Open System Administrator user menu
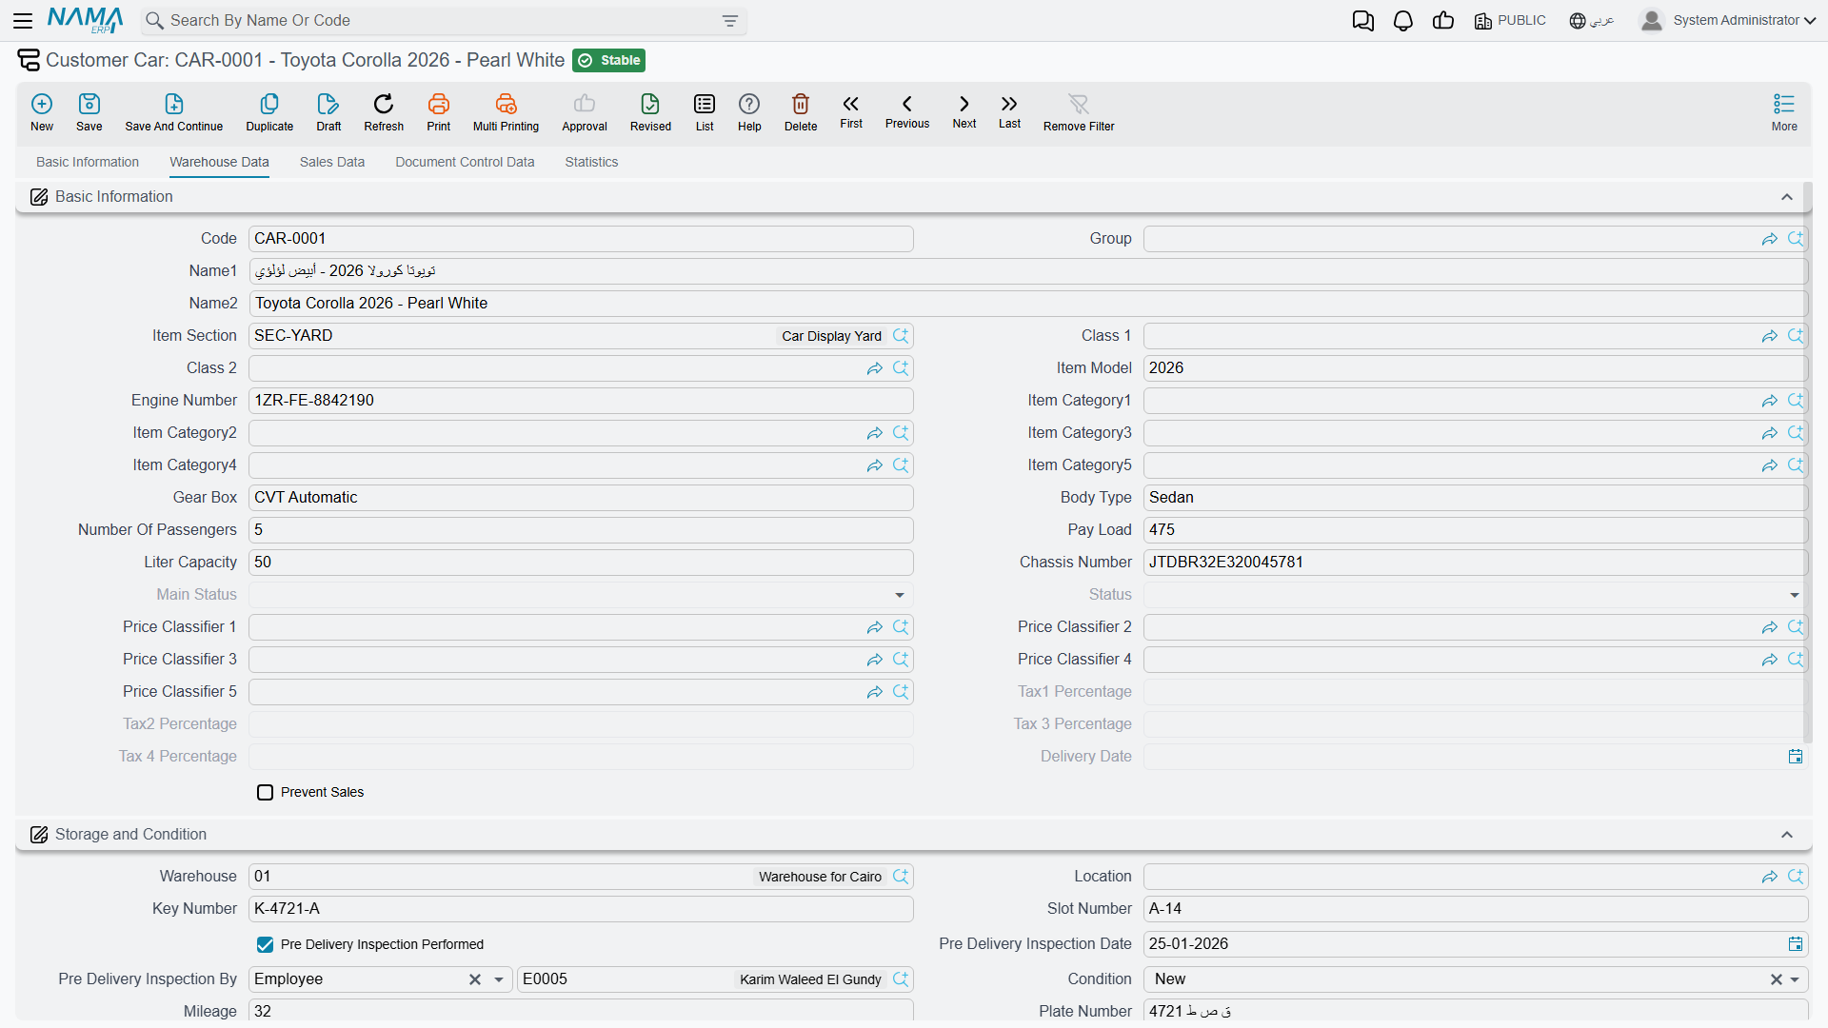1828x1028 pixels. tap(1728, 20)
